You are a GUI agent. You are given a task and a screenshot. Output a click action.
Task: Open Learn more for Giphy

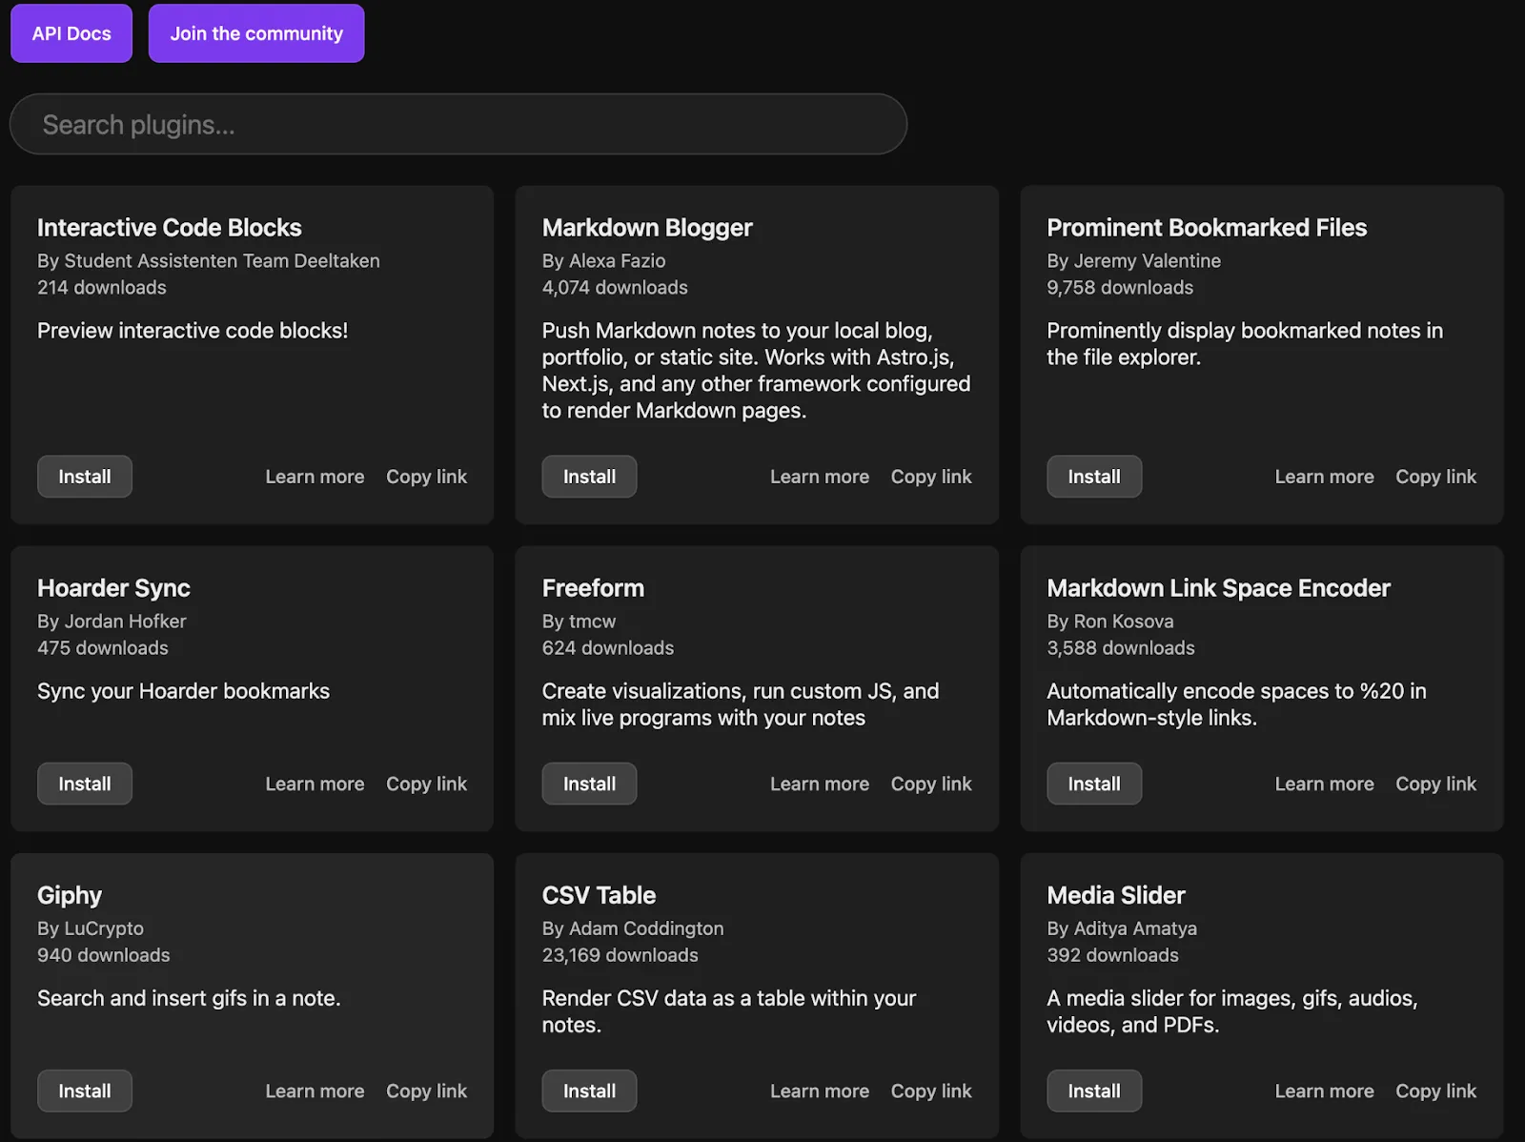click(x=315, y=1091)
